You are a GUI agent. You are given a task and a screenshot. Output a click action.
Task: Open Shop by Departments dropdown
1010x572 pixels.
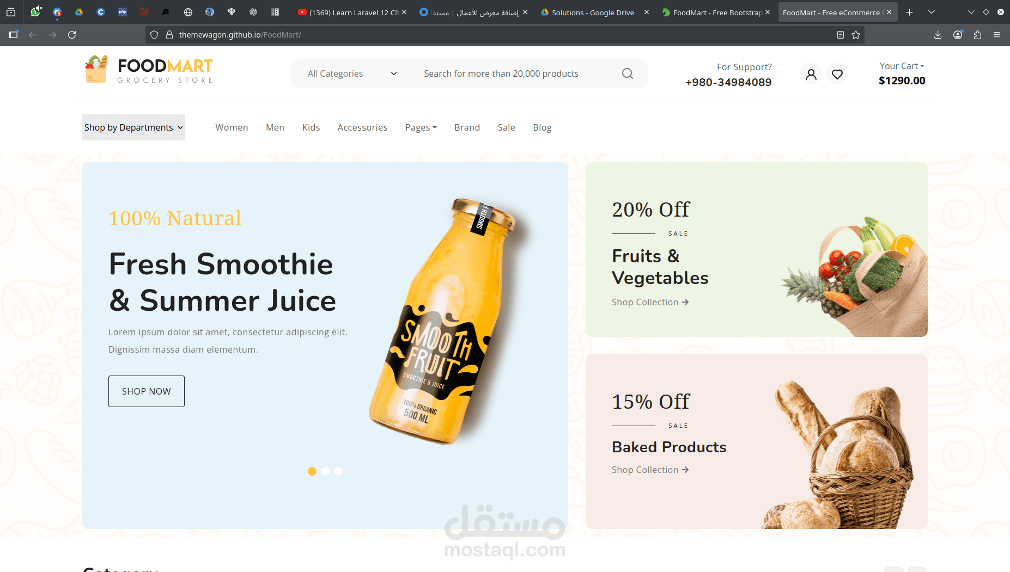133,127
